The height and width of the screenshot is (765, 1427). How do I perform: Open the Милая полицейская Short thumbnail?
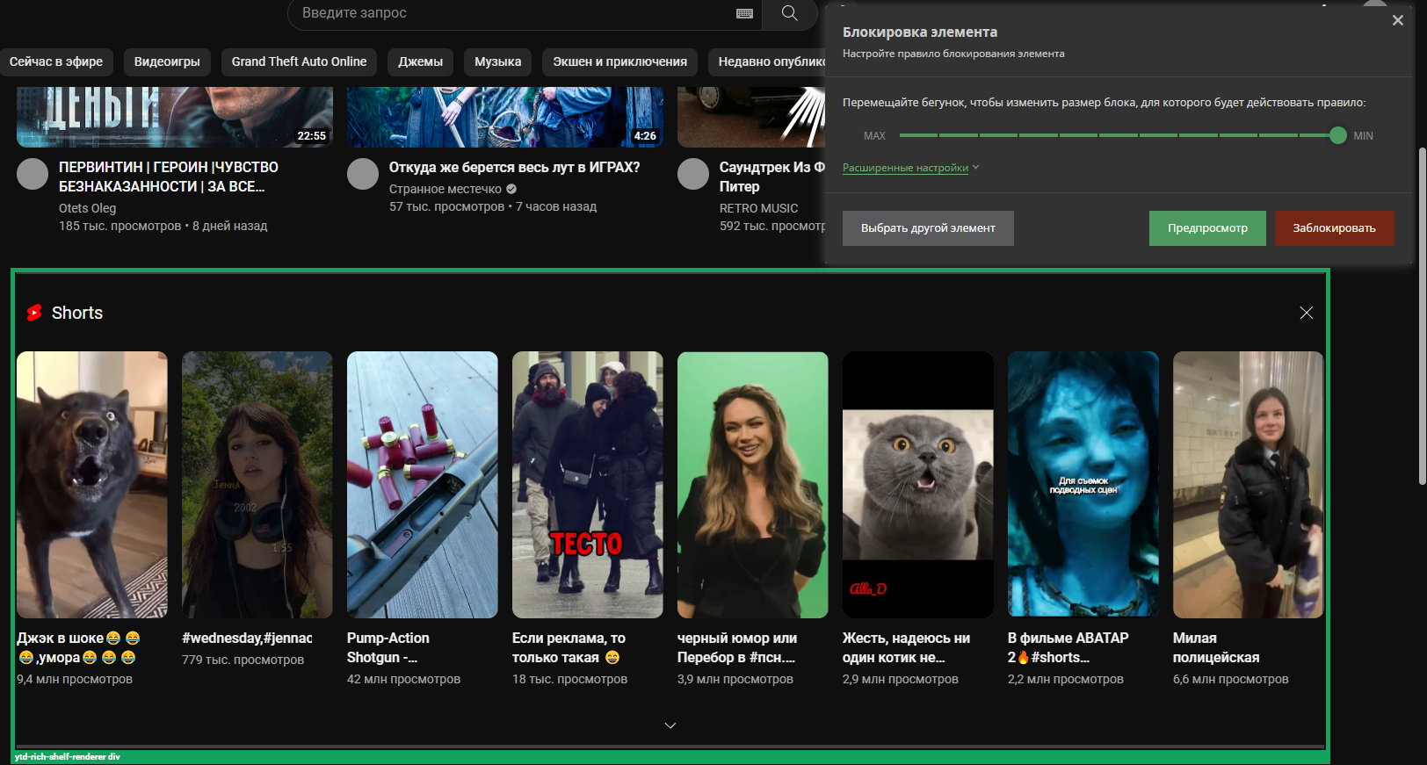[x=1248, y=485]
